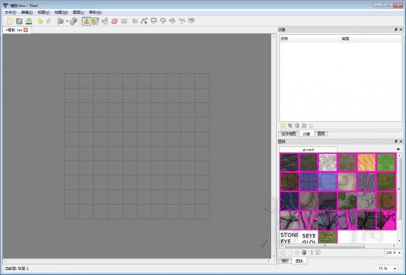
Task: Close the 模板 map tab
Action: [x=26, y=30]
